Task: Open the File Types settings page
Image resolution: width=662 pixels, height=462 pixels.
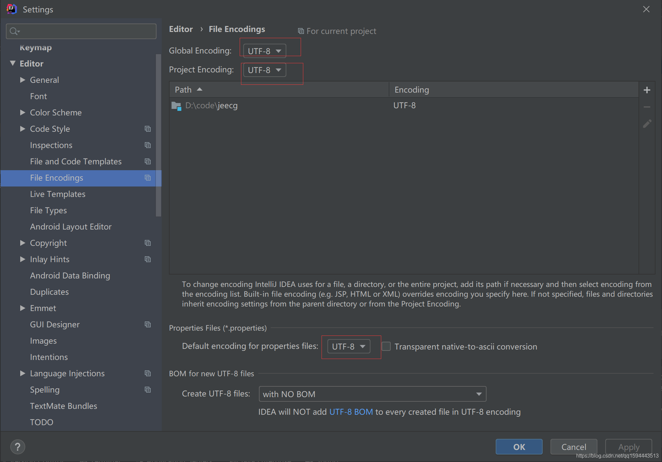Action: coord(48,210)
